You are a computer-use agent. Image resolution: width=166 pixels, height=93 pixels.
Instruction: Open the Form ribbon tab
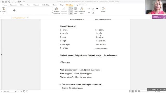pyautogui.click(x=29, y=5)
